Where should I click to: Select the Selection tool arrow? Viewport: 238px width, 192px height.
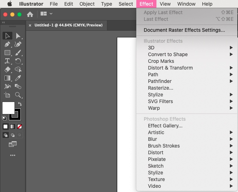7,36
